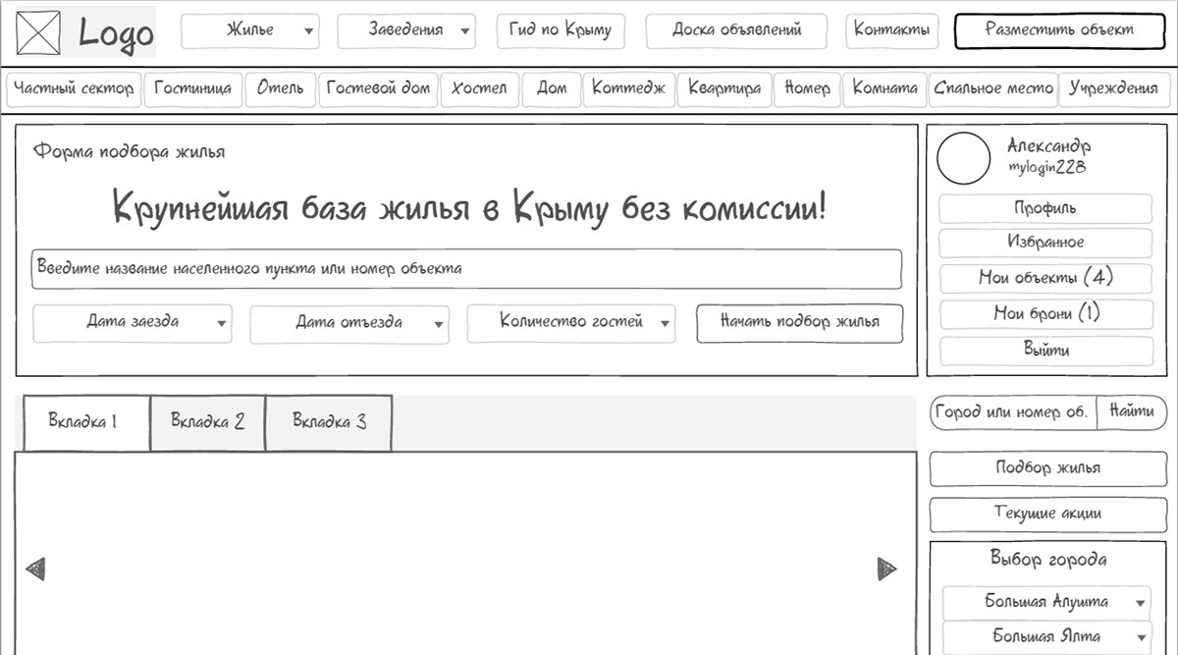Screen dimensions: 1178x655
Task: Open Мои брони (1)
Action: (1045, 314)
